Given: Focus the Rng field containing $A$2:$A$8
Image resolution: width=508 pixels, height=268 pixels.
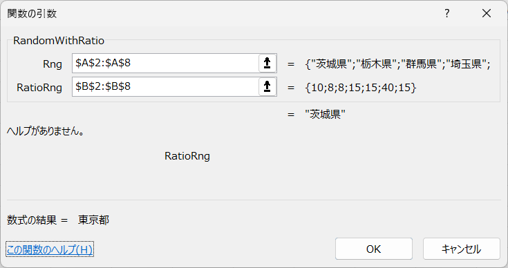Looking at the screenshot, I should click(165, 63).
